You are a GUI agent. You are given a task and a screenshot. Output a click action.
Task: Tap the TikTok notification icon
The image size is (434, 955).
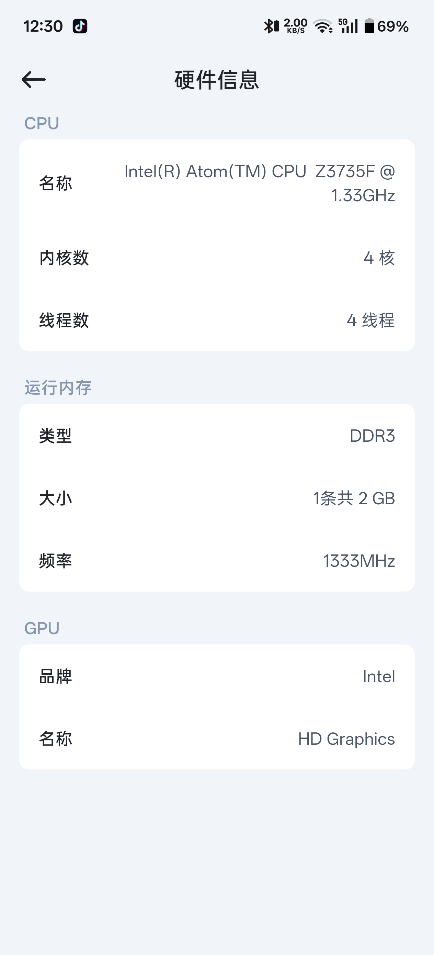point(80,26)
